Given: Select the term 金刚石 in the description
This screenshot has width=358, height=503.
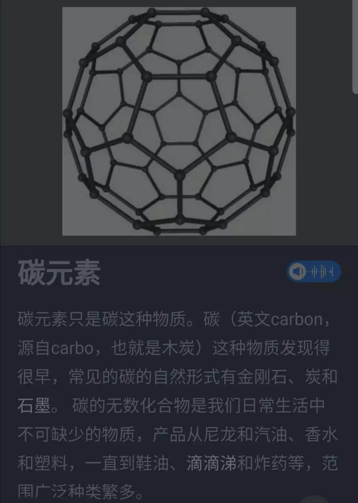Looking at the screenshot, I should tap(262, 377).
